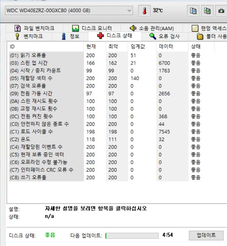Select the (C4) 재할당된 이벤트 수 row

click(112, 147)
